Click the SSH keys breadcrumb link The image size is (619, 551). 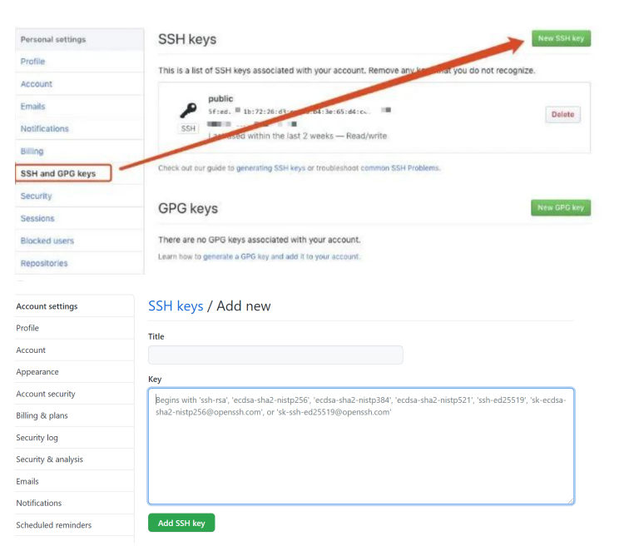(176, 305)
